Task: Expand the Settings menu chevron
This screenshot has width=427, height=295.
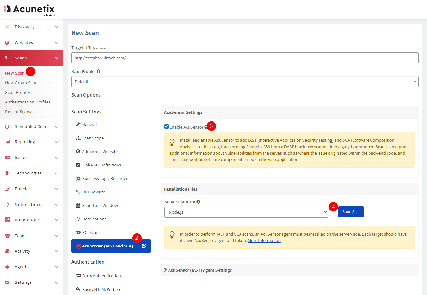Action: 56,282
